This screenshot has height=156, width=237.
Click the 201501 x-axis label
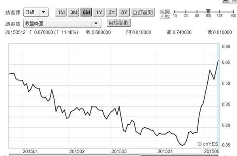30,151
